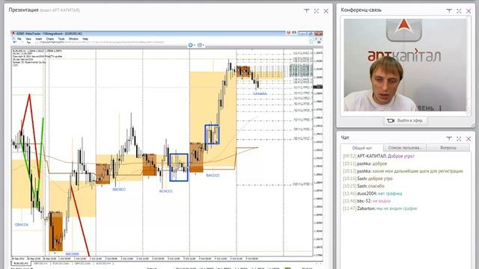Open the Вопросы tab
The height and width of the screenshot is (269, 479).
click(x=448, y=148)
